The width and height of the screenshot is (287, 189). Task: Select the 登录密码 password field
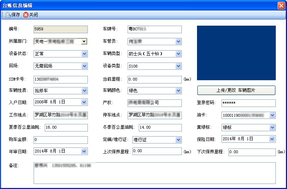[248, 103]
